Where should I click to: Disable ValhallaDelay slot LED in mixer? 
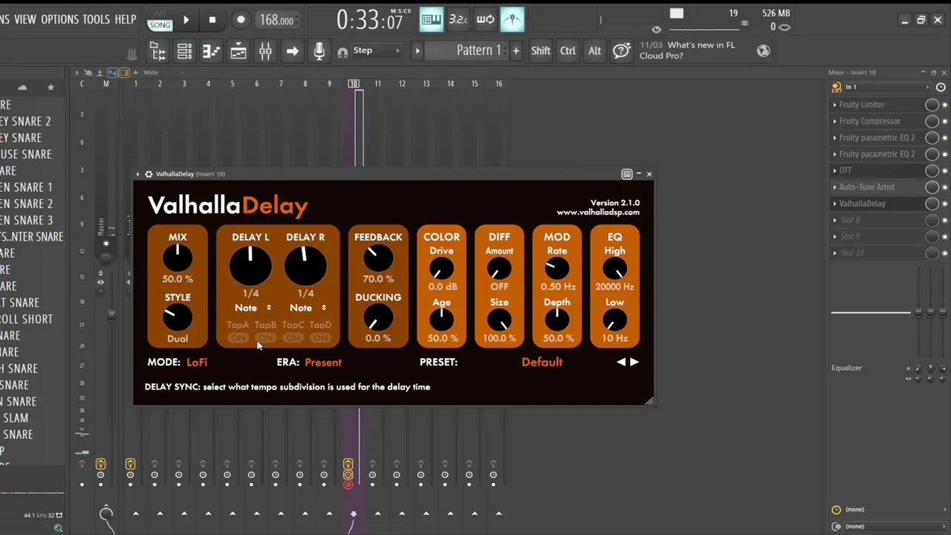945,204
